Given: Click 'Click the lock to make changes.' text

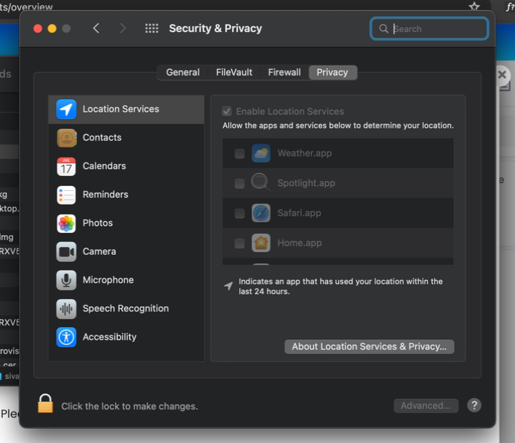Looking at the screenshot, I should click(130, 407).
